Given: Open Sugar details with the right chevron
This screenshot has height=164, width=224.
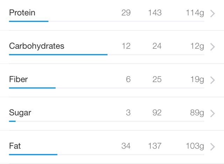Looking at the screenshot, I should point(212,114).
